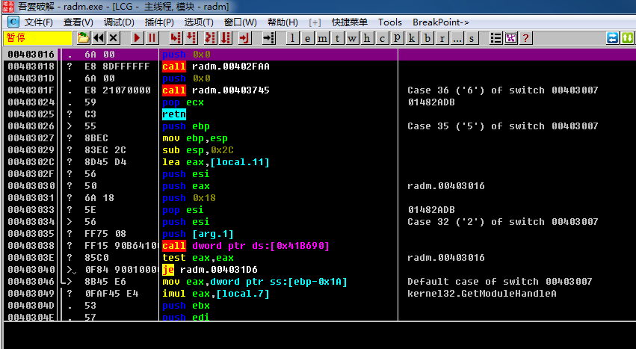Select the call radm.00402FAA instruction
Image resolution: width=636 pixels, height=349 pixels.
(x=216, y=67)
